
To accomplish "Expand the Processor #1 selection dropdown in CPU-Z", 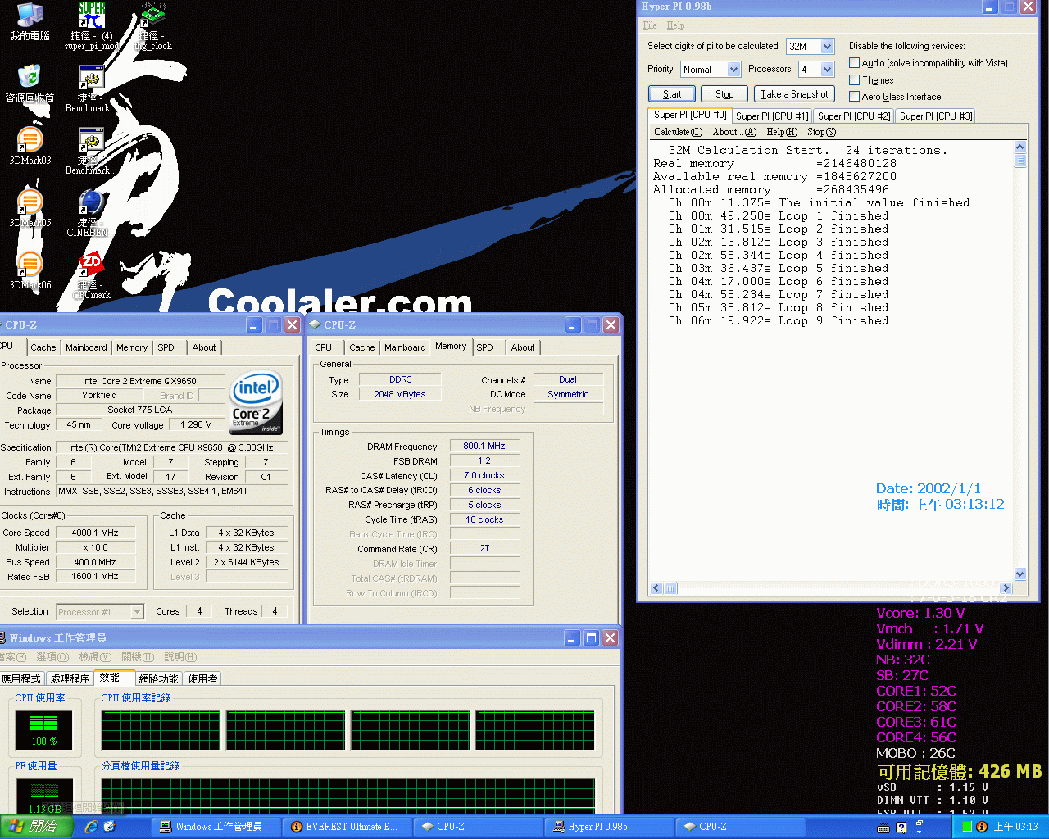I will tap(138, 612).
